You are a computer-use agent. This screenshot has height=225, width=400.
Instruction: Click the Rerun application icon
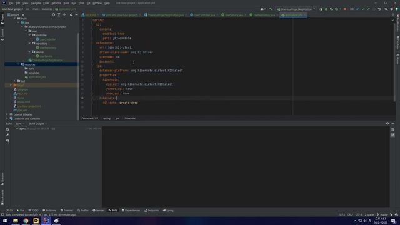(321, 9)
